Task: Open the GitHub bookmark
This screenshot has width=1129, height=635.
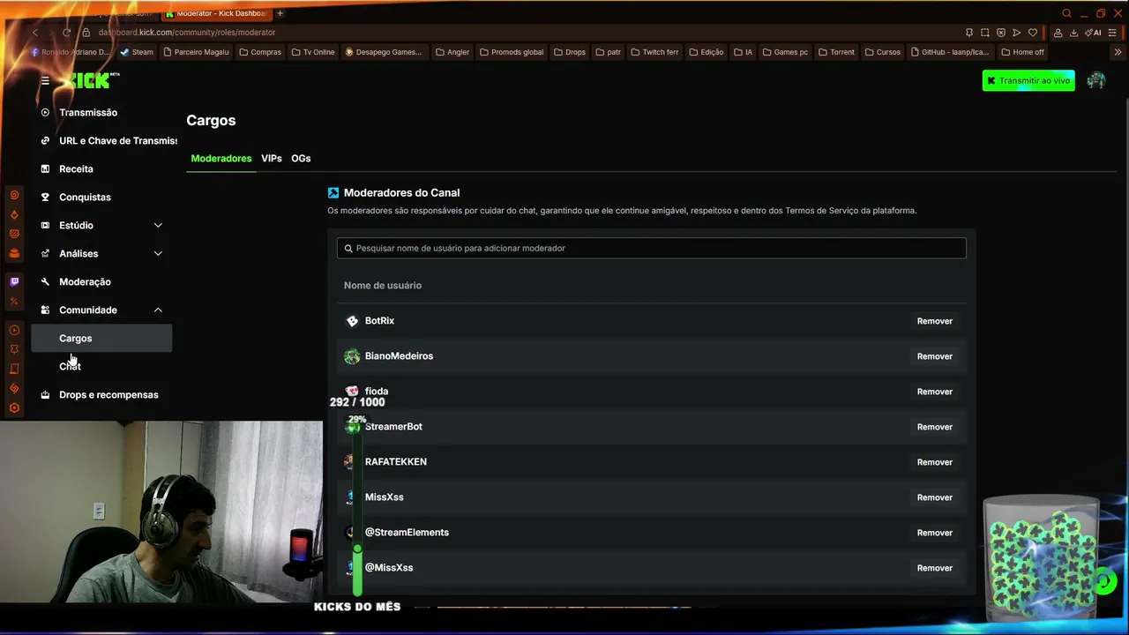Action: coord(950,52)
